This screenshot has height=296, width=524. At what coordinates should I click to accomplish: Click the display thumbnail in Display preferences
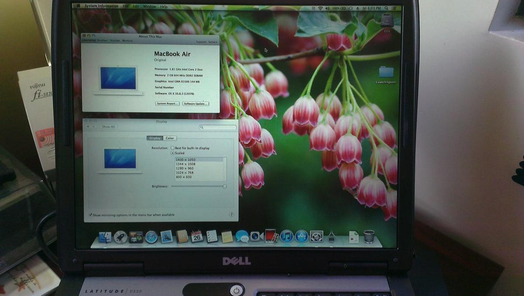[120, 160]
